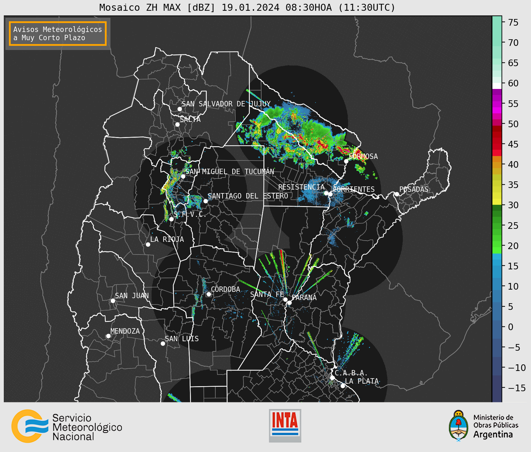This screenshot has width=531, height=452.
Task: Click the SAN SALVADOR DE JUJUY label
Action: 226,104
